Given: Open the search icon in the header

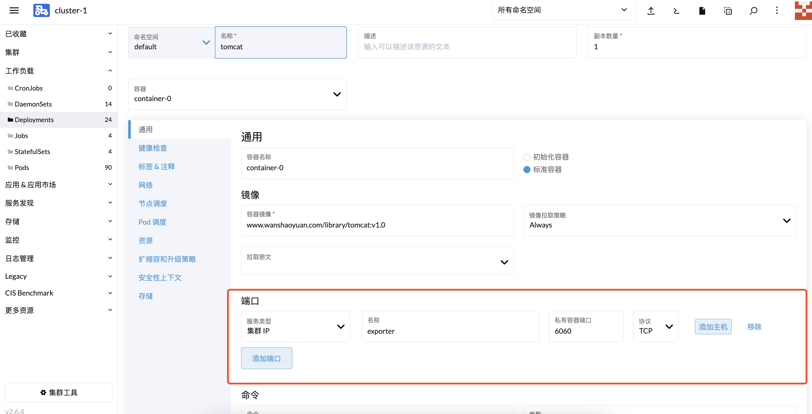Looking at the screenshot, I should pos(753,11).
